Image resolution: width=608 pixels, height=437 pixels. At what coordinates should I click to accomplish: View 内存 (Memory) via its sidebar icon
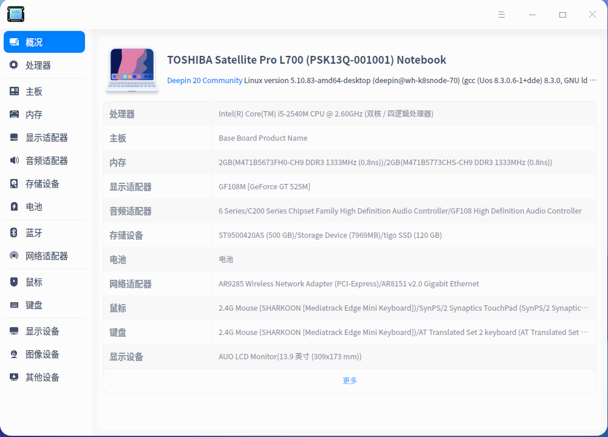tap(13, 113)
